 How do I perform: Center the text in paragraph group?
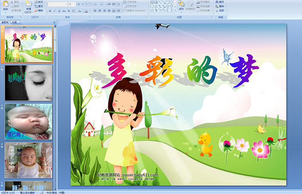[100, 11]
